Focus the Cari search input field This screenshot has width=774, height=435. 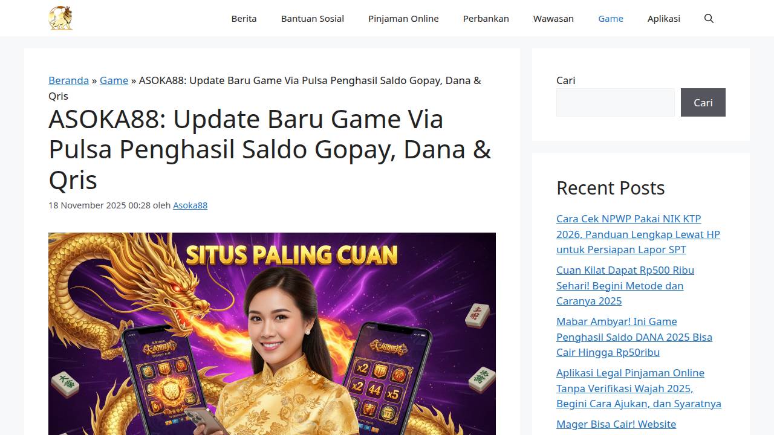click(x=616, y=103)
